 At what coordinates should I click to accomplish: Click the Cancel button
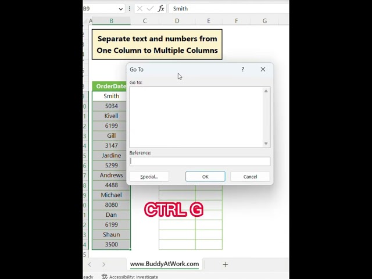(250, 177)
